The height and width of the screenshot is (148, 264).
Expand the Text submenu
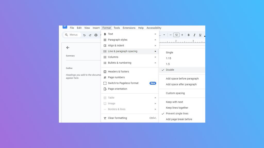110,34
